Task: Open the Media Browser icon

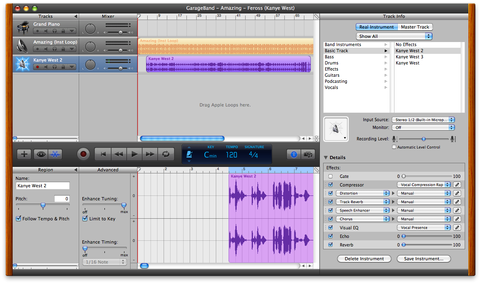Action: tap(308, 154)
